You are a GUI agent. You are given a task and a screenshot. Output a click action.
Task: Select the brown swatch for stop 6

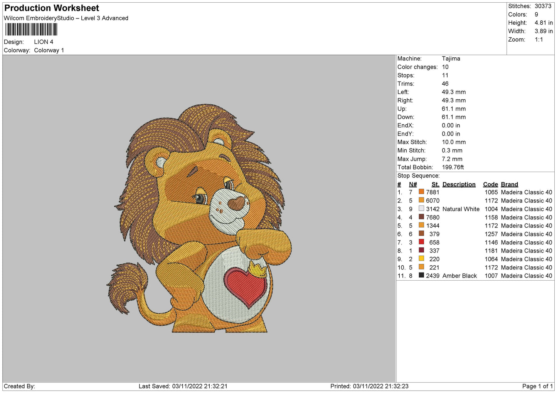(421, 234)
